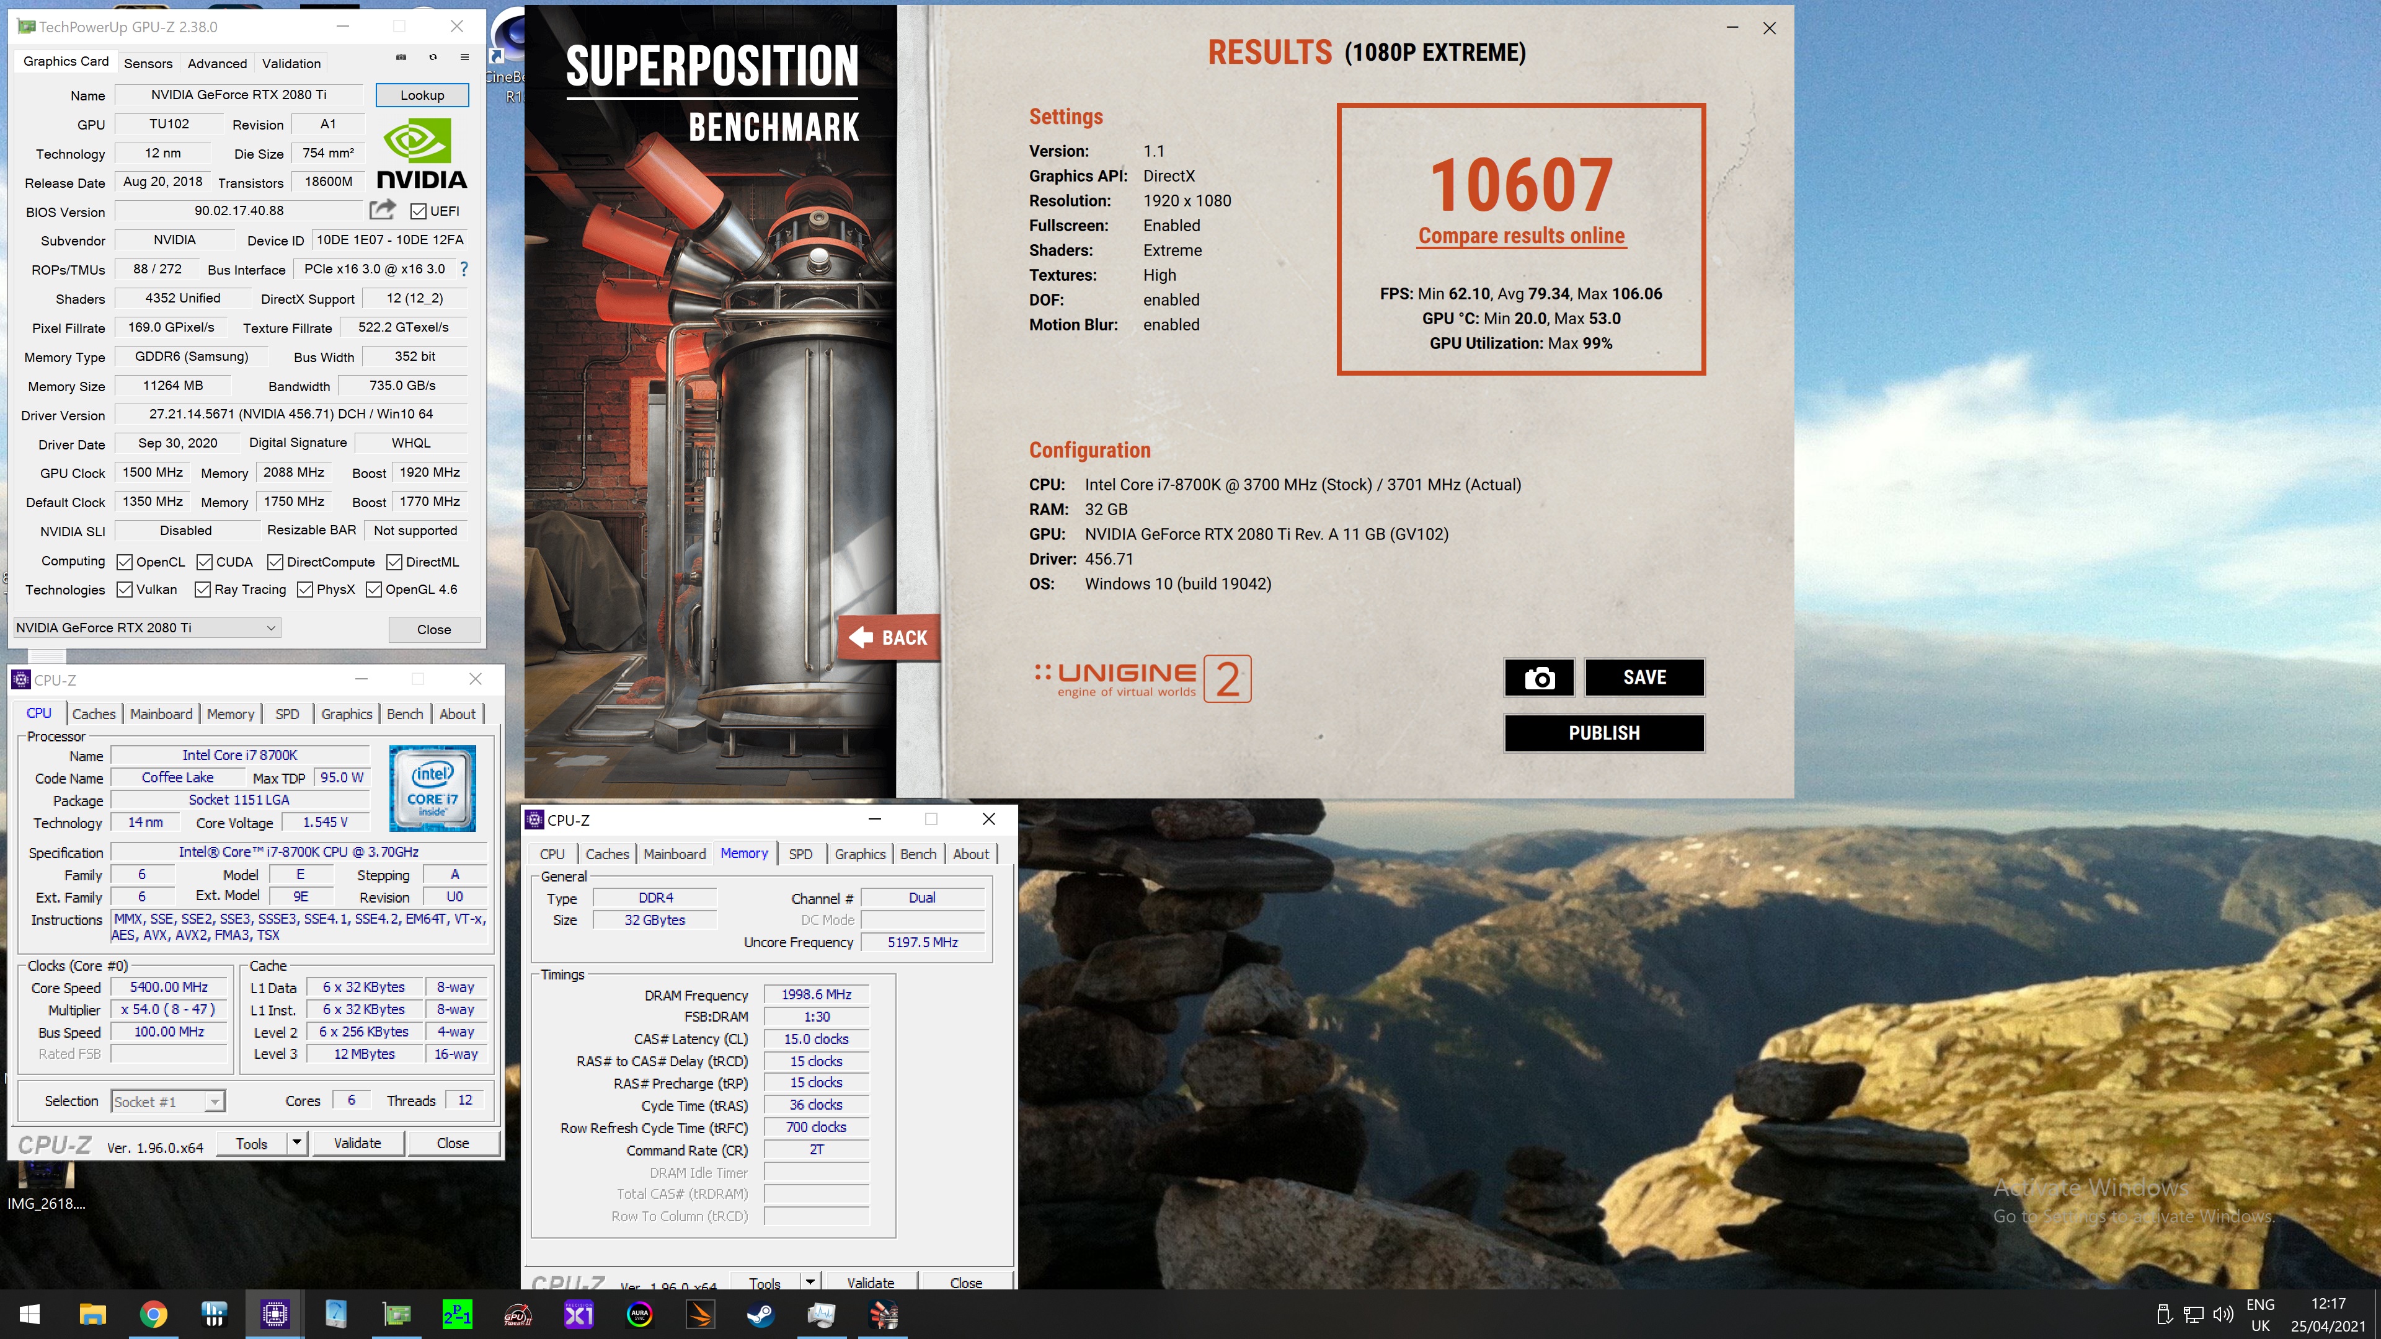The height and width of the screenshot is (1339, 2381).
Task: Toggle the Vulkan checkbox
Action: 125,590
